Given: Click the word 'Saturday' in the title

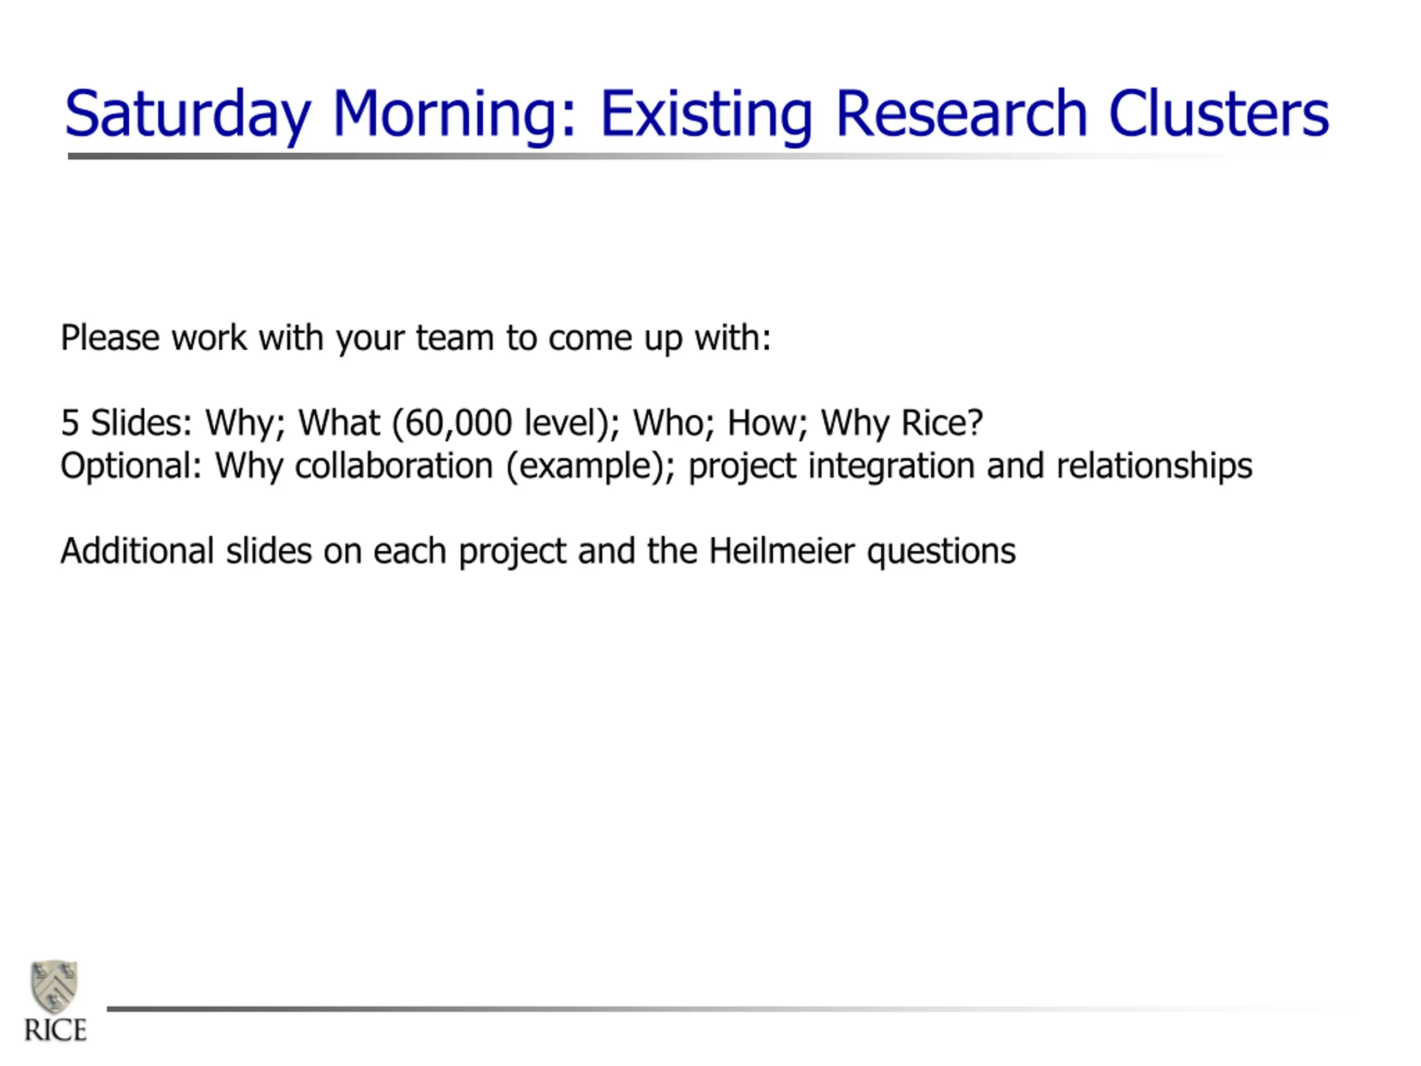Looking at the screenshot, I should (188, 115).
